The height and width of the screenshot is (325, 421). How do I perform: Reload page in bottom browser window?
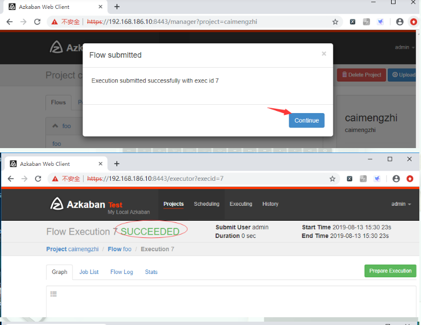tap(38, 179)
